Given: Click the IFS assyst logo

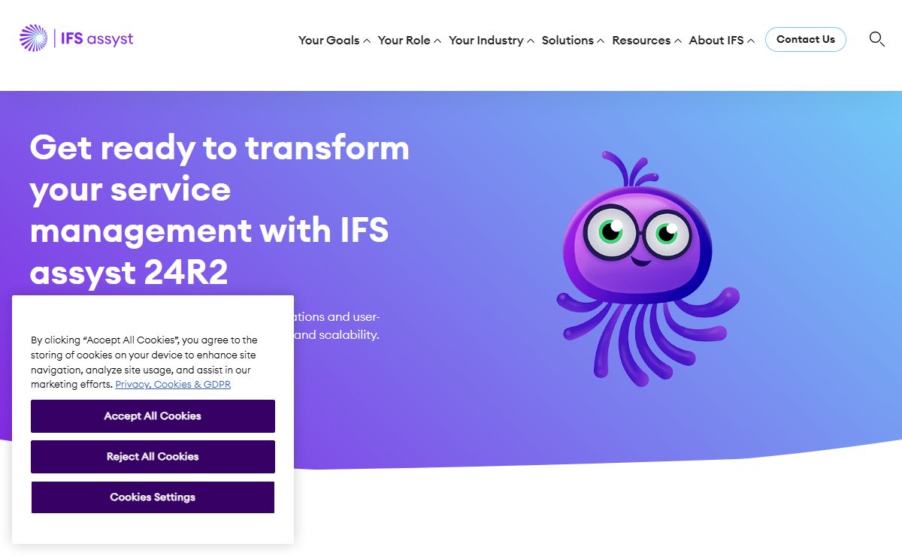Looking at the screenshot, I should pos(77,38).
